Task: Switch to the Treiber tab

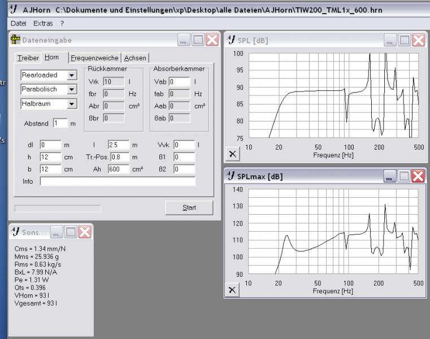Action: tap(28, 58)
